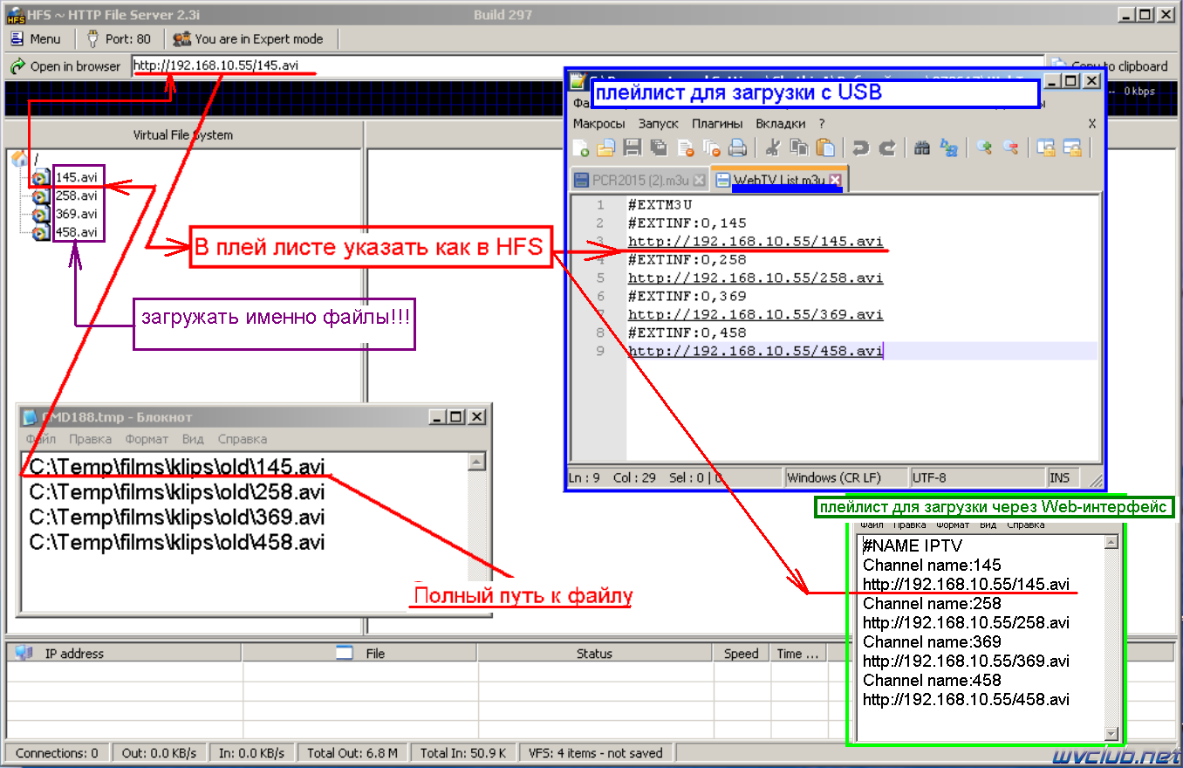Screen dimensions: 1183x768
Task: Open the Вкладки menu in Notepad++
Action: pyautogui.click(x=781, y=124)
